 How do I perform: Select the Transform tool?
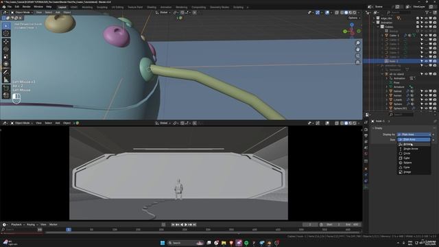coord(6,64)
